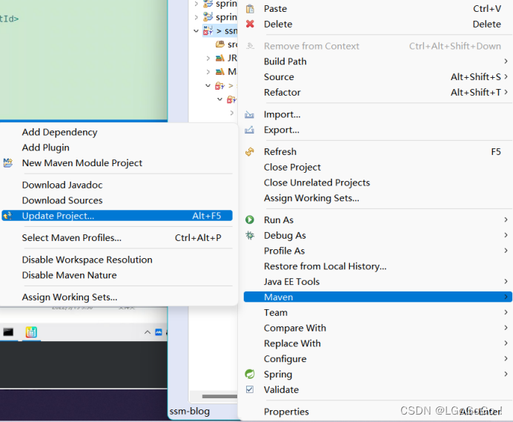This screenshot has height=422, width=513.
Task: Choose Refresh from the context menu
Action: point(378,151)
